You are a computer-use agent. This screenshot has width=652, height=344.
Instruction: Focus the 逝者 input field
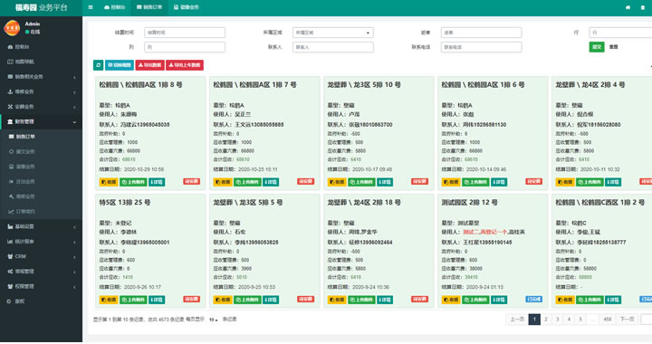(481, 33)
